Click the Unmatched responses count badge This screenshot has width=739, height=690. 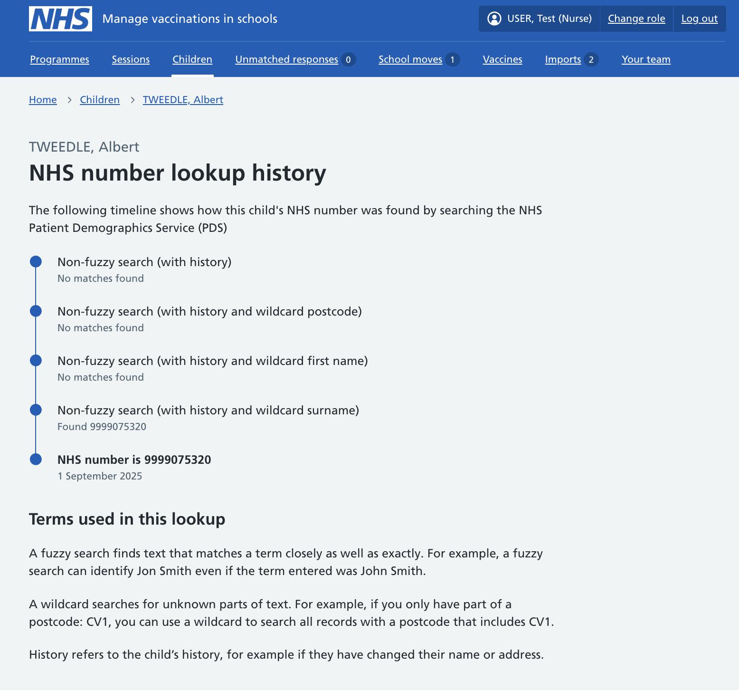[348, 59]
